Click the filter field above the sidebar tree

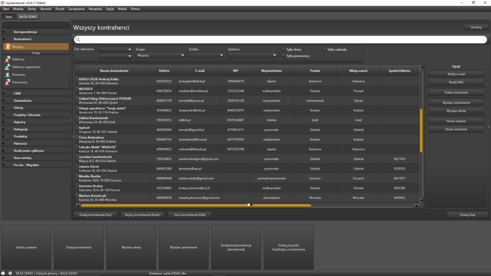(36, 24)
